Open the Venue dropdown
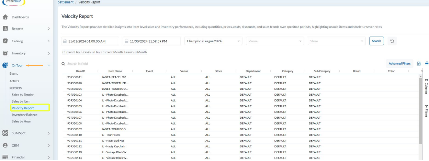This screenshot has height=161, width=429. [x=275, y=41]
